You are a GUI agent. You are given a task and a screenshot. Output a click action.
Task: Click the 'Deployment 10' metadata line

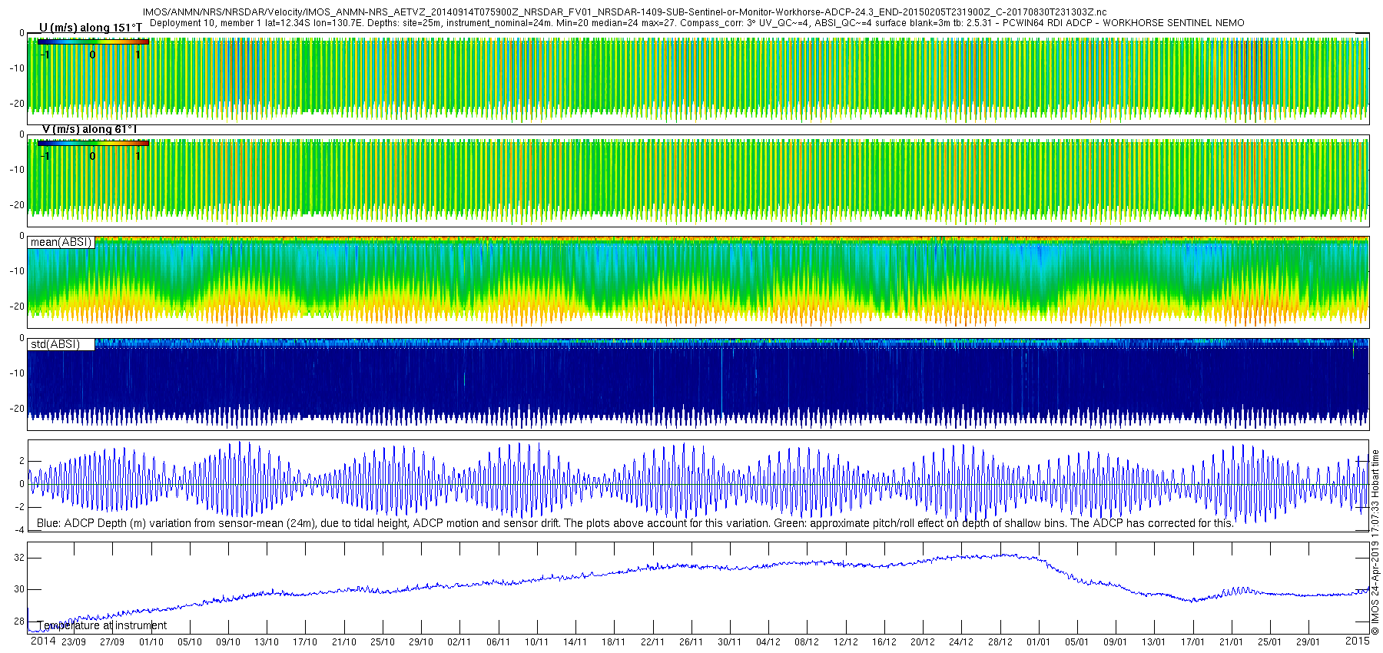[696, 23]
